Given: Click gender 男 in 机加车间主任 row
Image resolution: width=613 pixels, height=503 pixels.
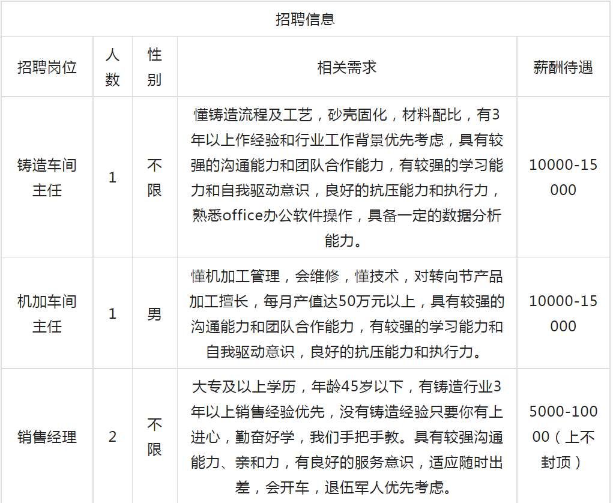Looking at the screenshot, I should 154,314.
